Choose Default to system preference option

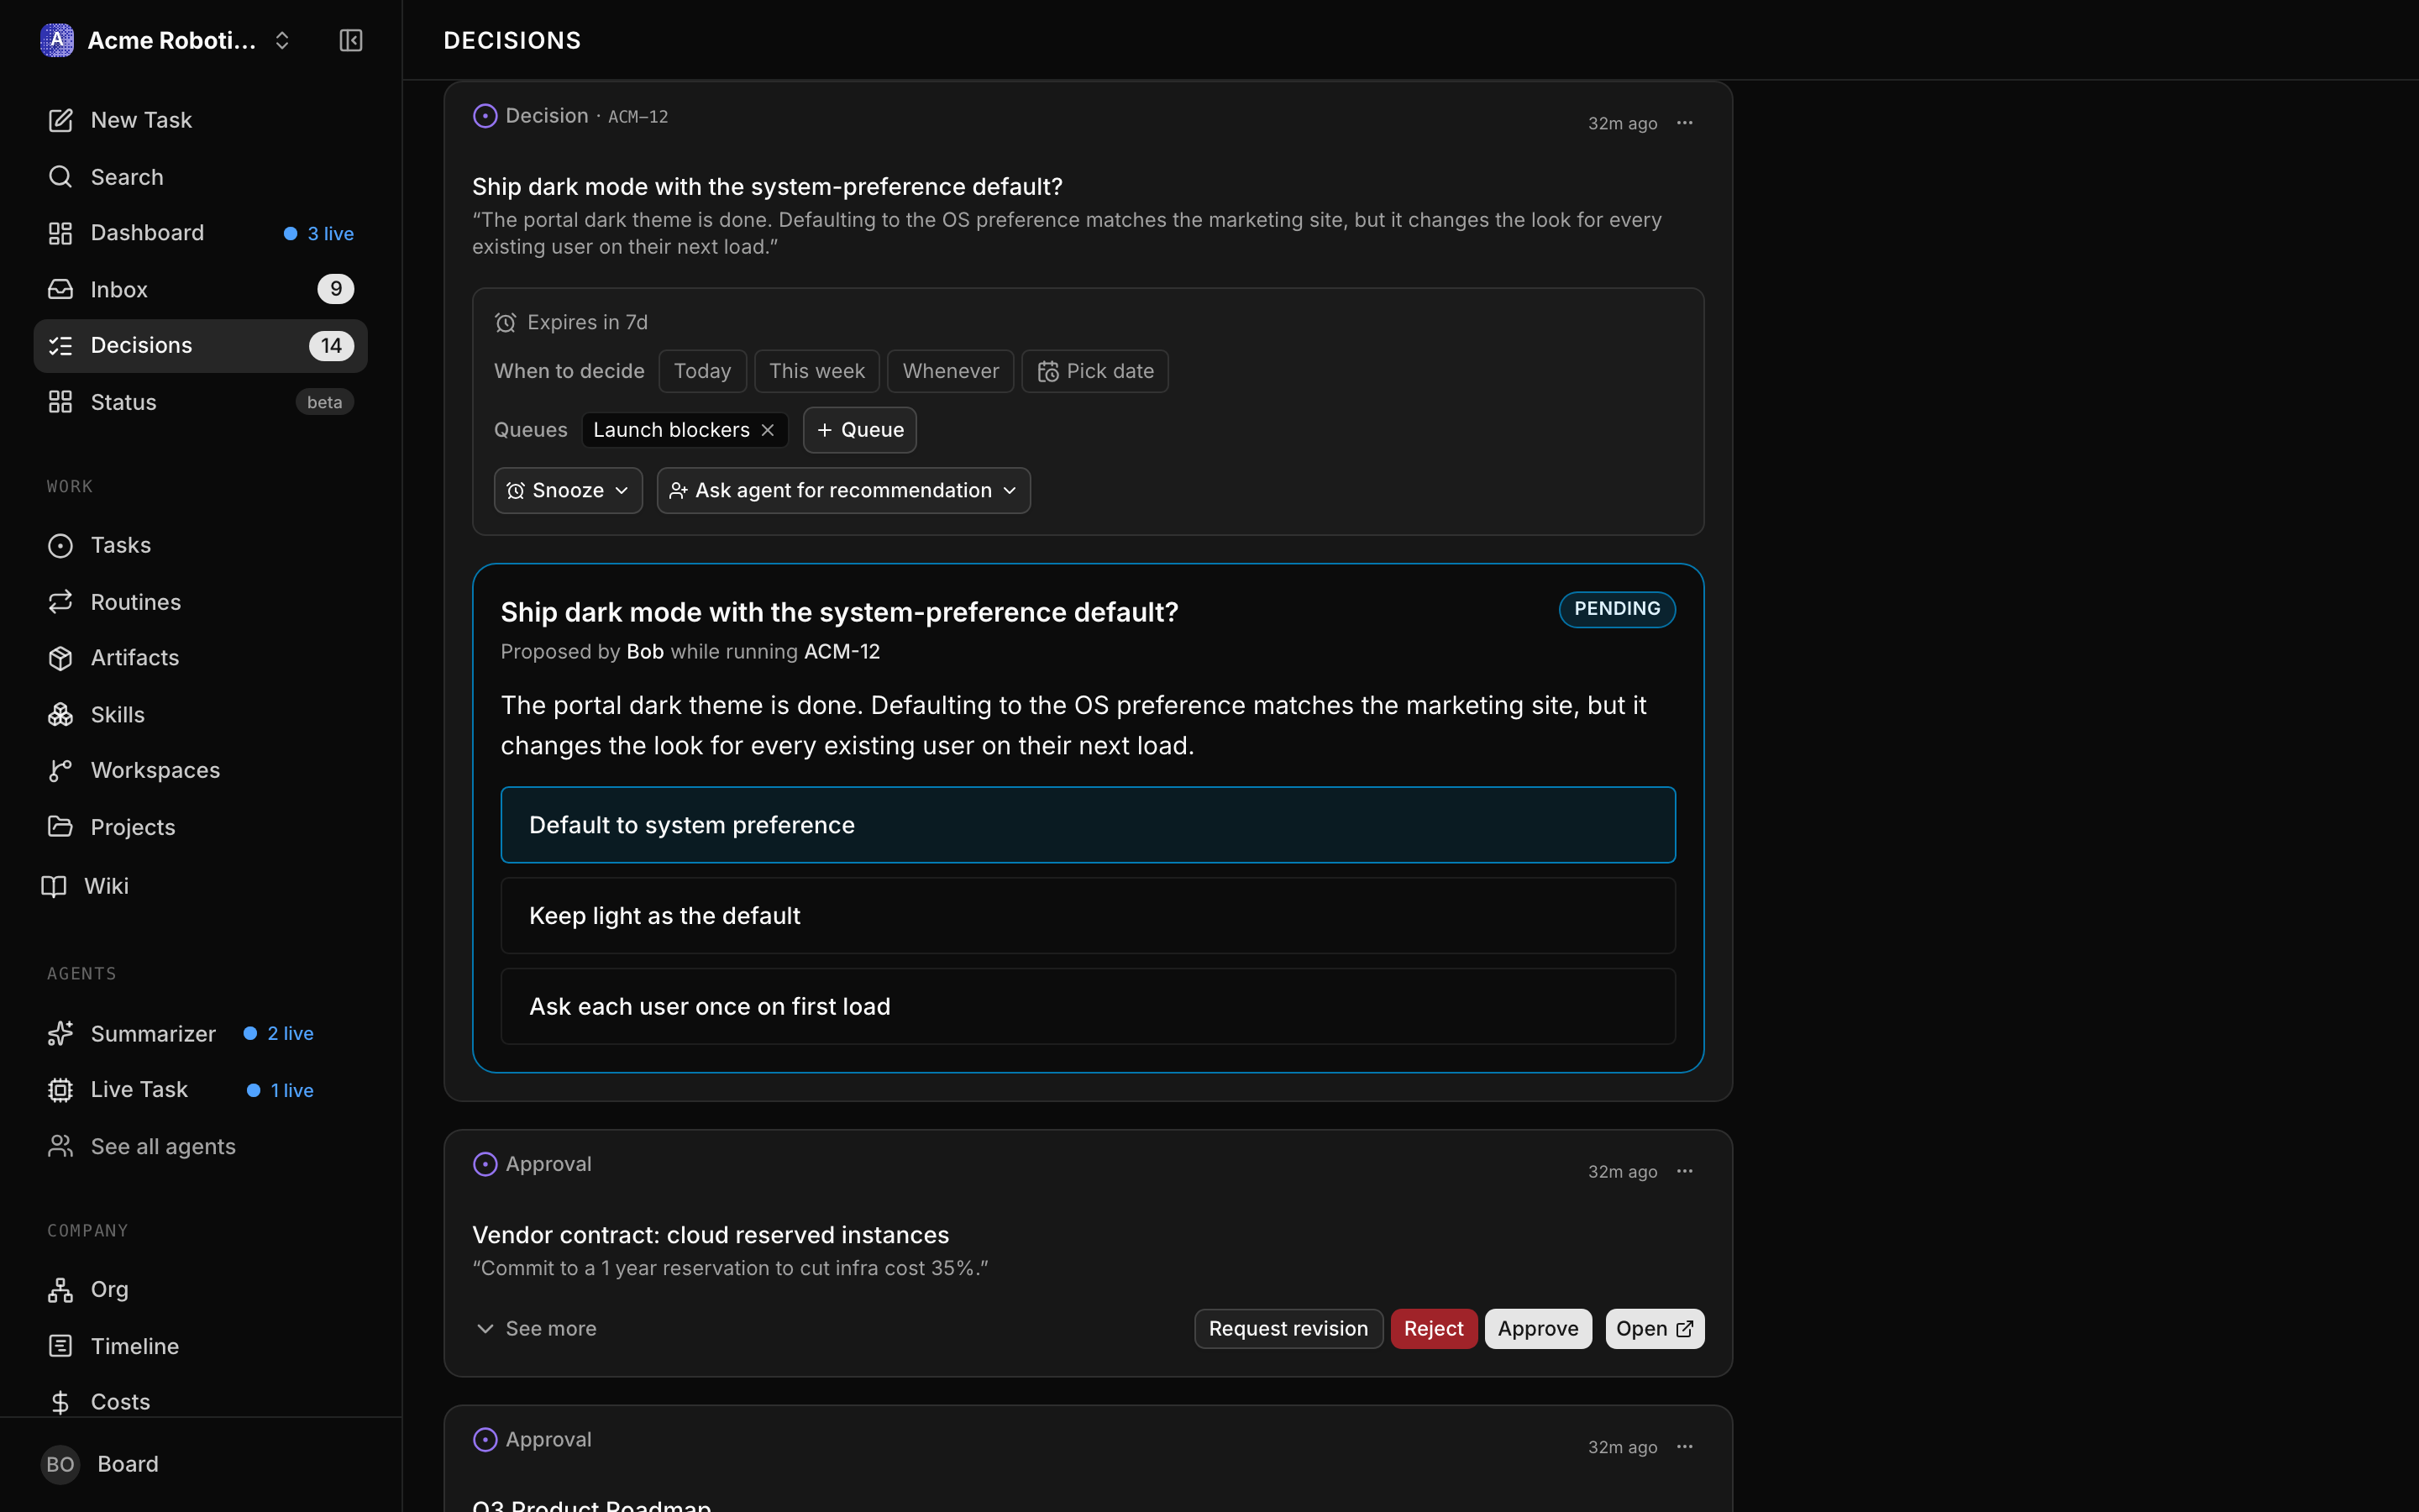point(1088,825)
